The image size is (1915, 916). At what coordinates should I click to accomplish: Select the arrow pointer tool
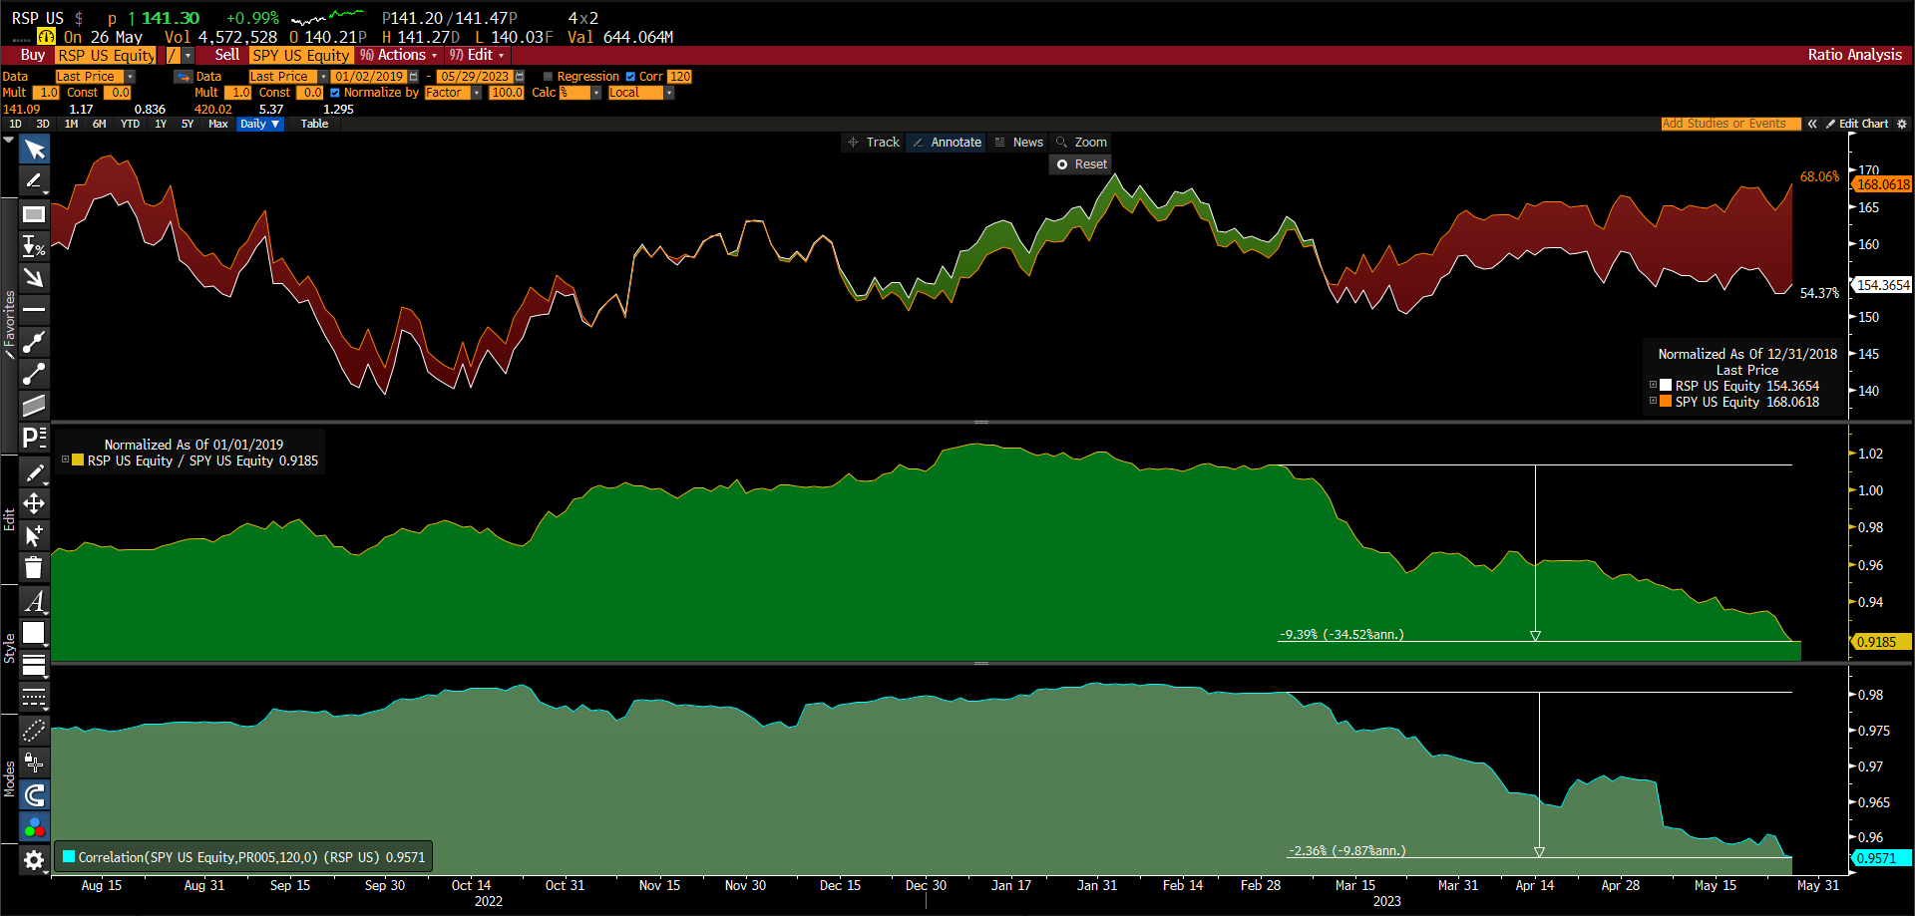[34, 150]
